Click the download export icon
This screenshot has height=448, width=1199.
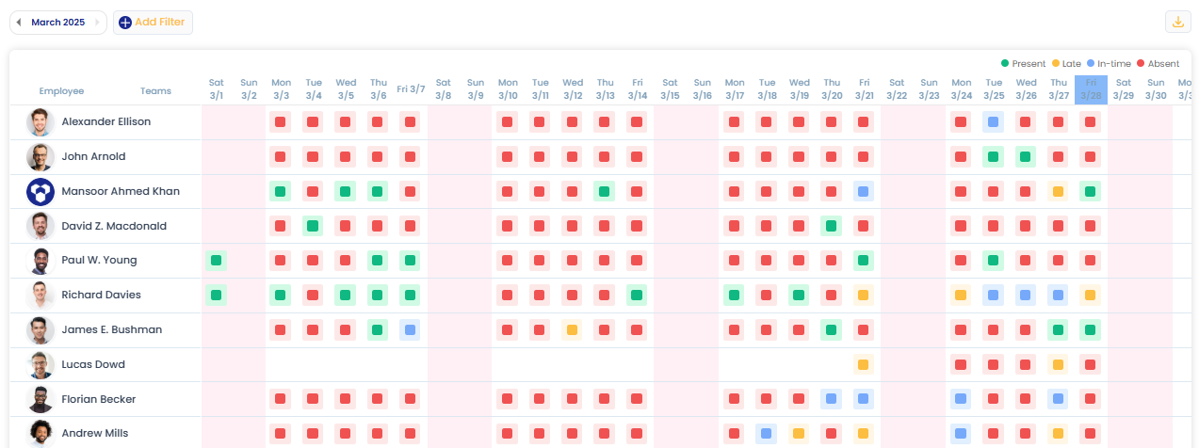[x=1177, y=23]
